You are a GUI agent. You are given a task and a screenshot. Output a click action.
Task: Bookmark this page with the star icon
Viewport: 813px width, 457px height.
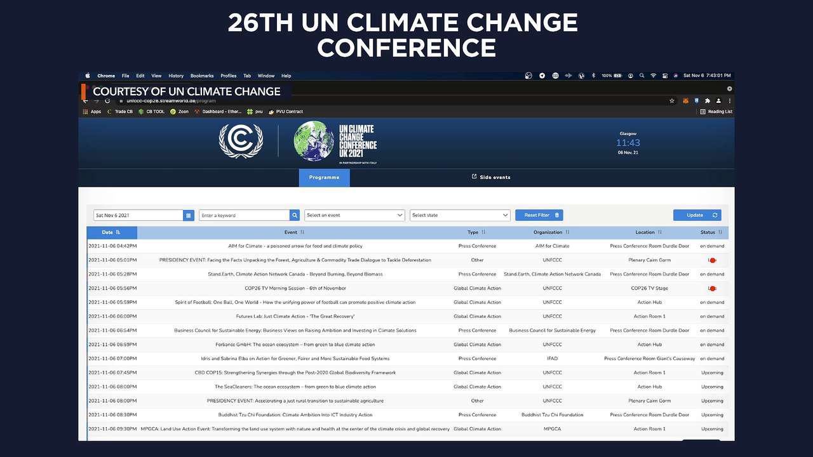pos(672,100)
